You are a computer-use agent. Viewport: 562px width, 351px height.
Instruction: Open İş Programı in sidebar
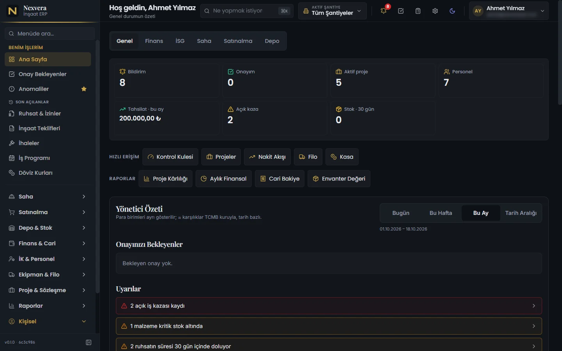click(x=48, y=158)
